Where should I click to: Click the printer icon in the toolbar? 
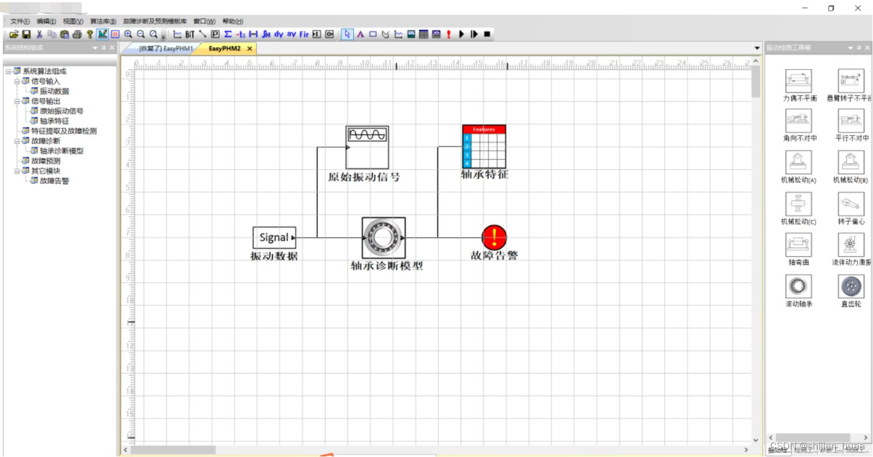pyautogui.click(x=78, y=34)
